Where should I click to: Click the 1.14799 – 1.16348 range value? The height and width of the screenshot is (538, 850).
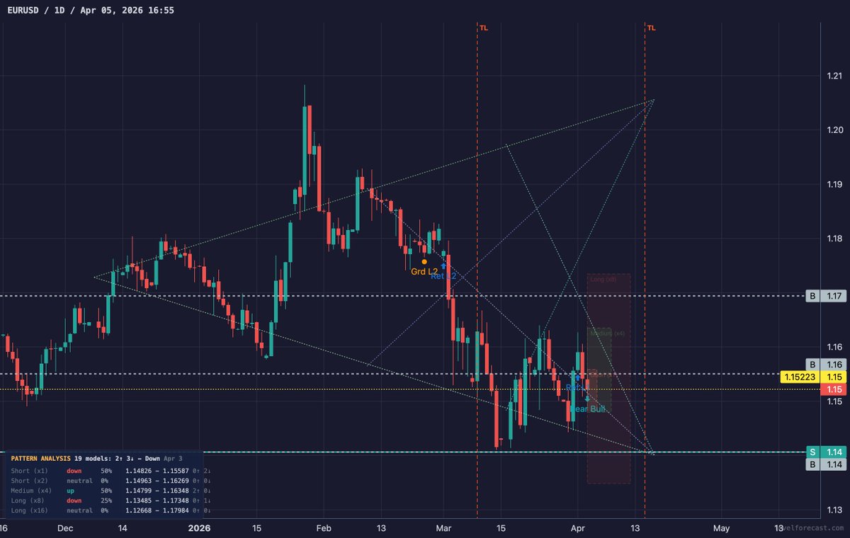157,490
